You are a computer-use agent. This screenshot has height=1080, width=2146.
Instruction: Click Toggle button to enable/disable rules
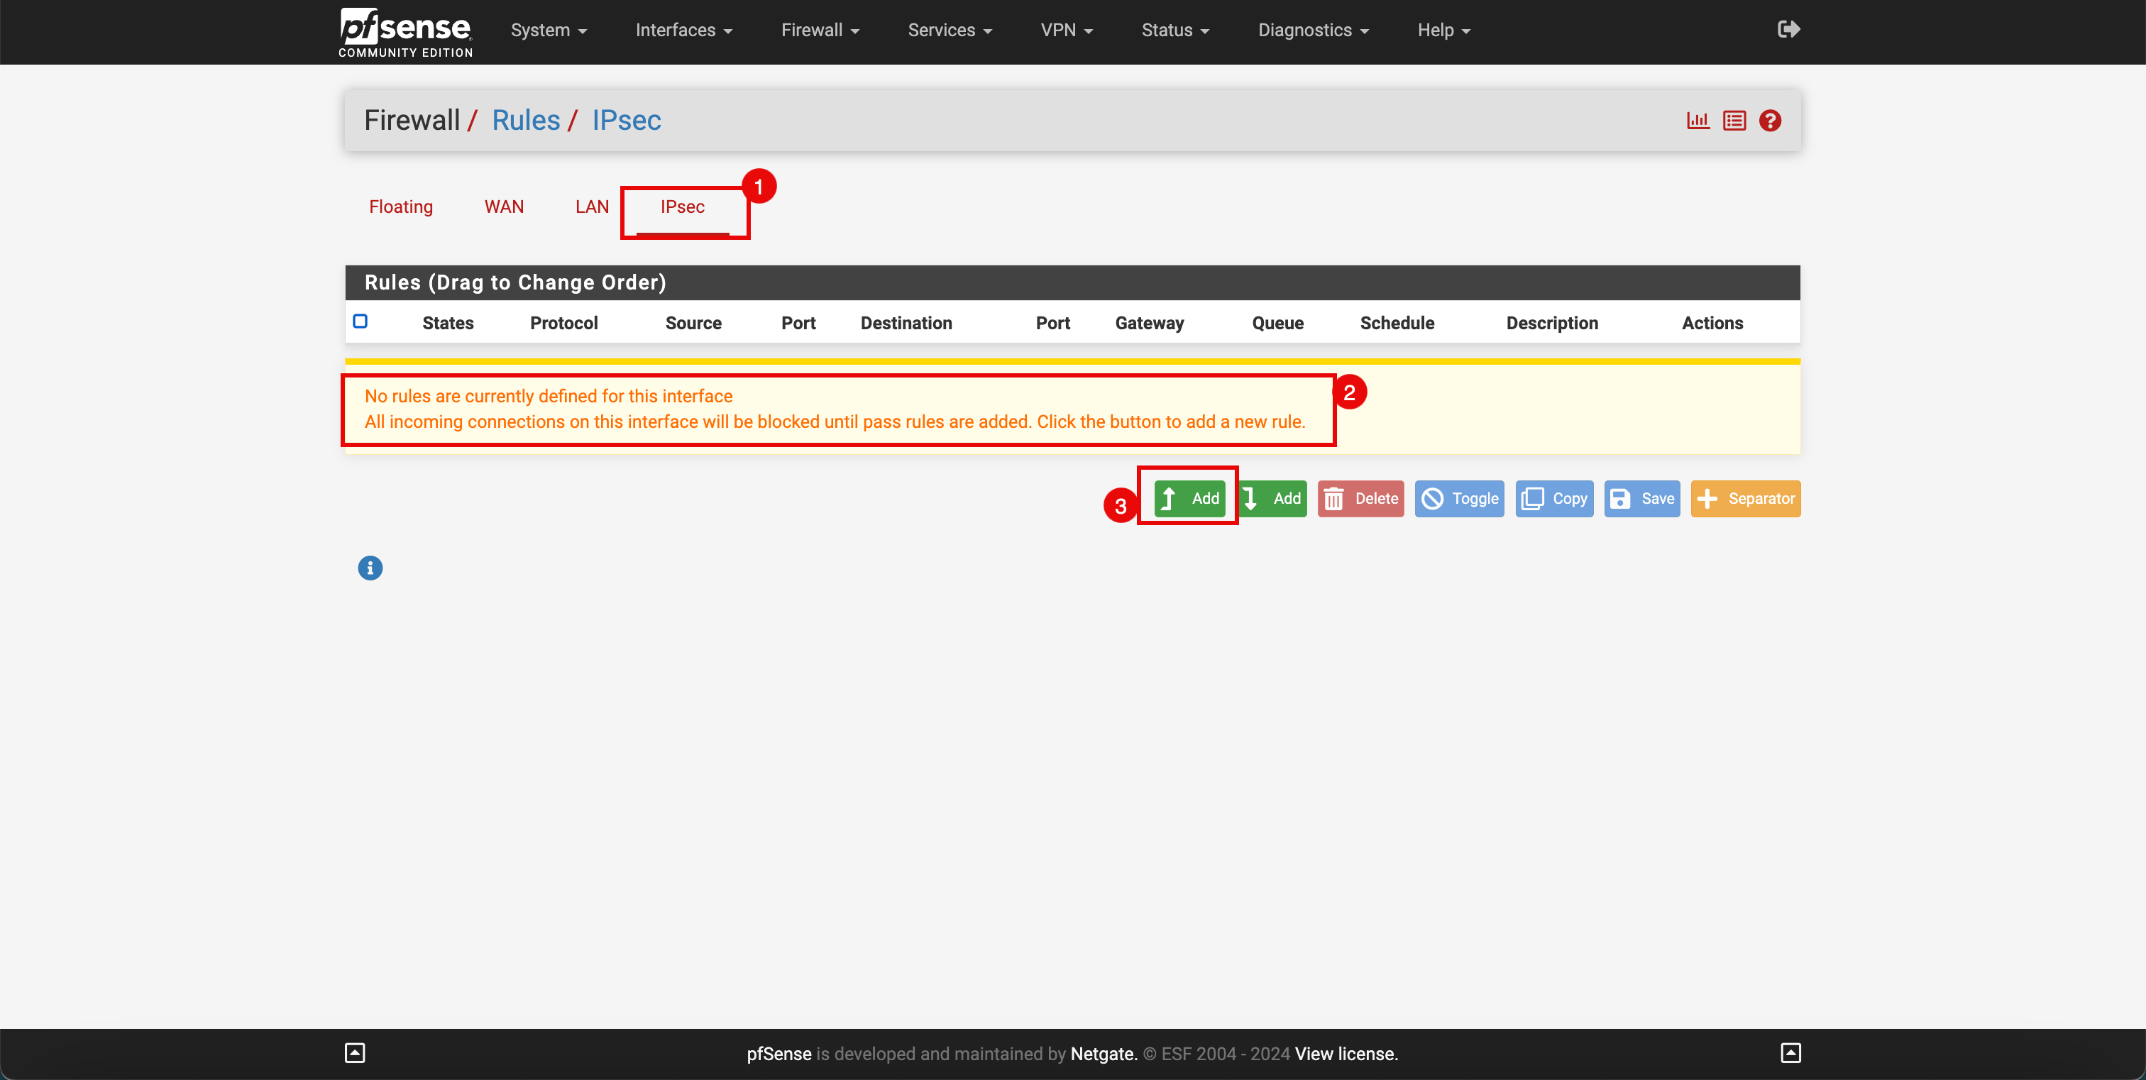tap(1459, 499)
